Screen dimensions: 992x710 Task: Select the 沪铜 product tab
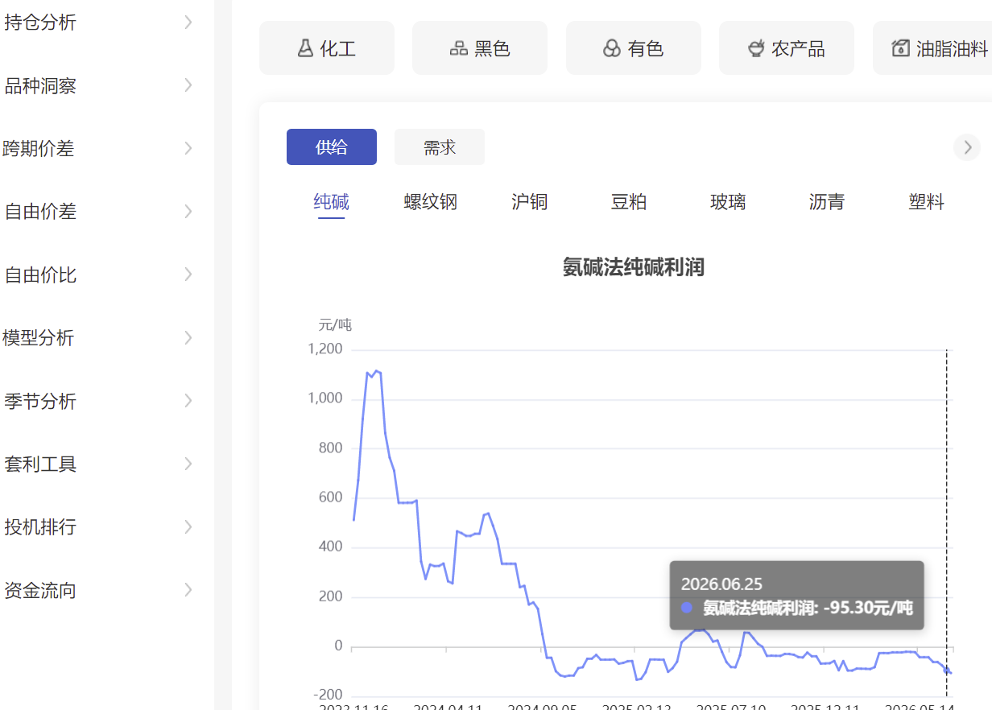point(530,202)
